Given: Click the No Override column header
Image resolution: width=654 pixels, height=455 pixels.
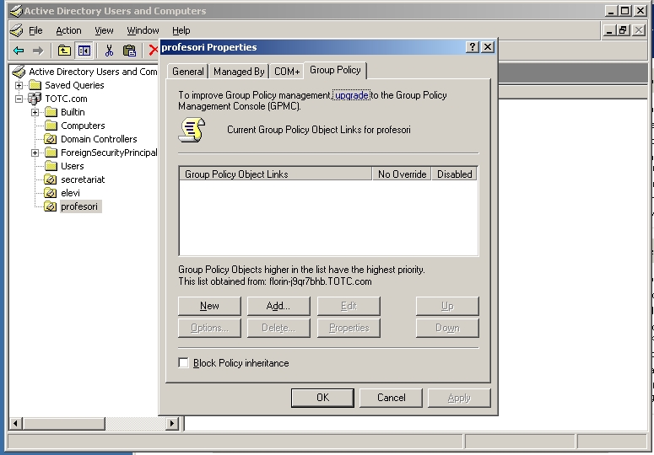Looking at the screenshot, I should 402,174.
